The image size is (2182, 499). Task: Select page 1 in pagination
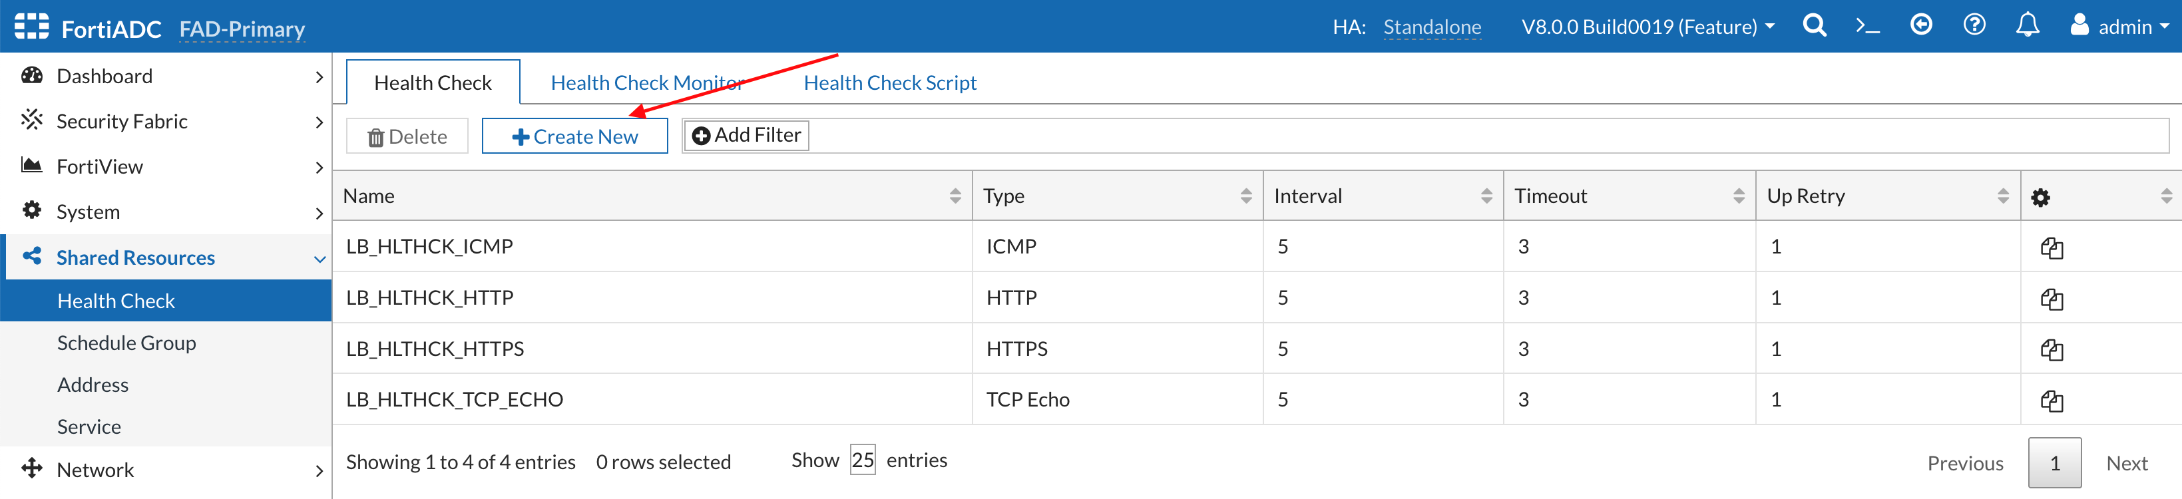pos(2055,462)
